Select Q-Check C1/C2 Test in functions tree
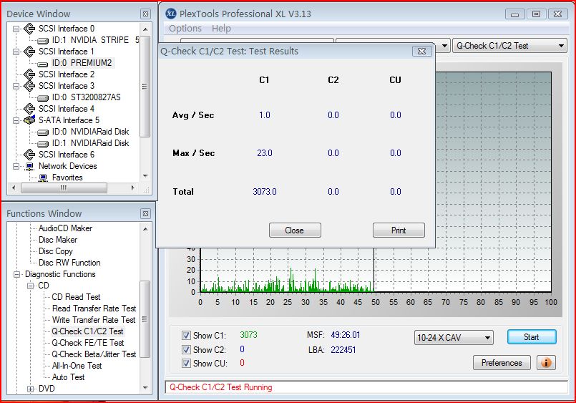This screenshot has width=576, height=403. (x=87, y=331)
